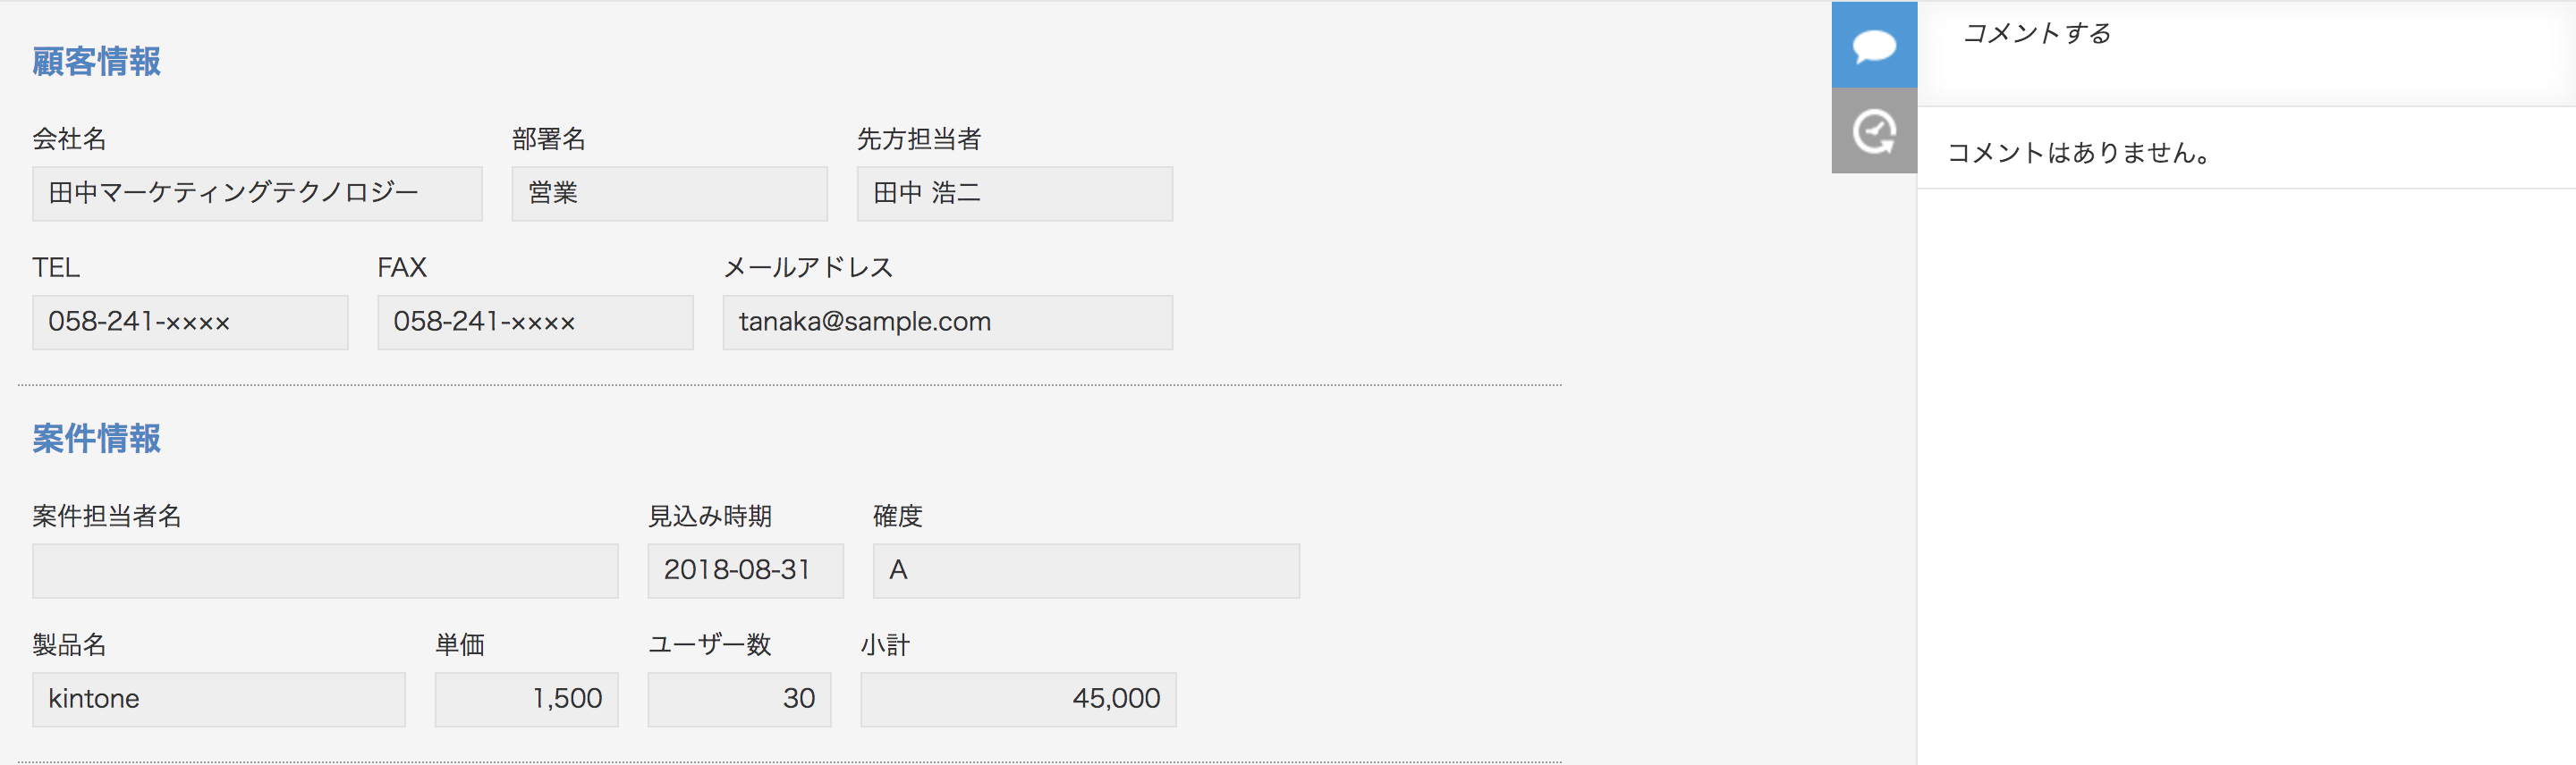Click the 部署名 field showing 営業
Image resolution: width=2576 pixels, height=765 pixels.
(669, 194)
